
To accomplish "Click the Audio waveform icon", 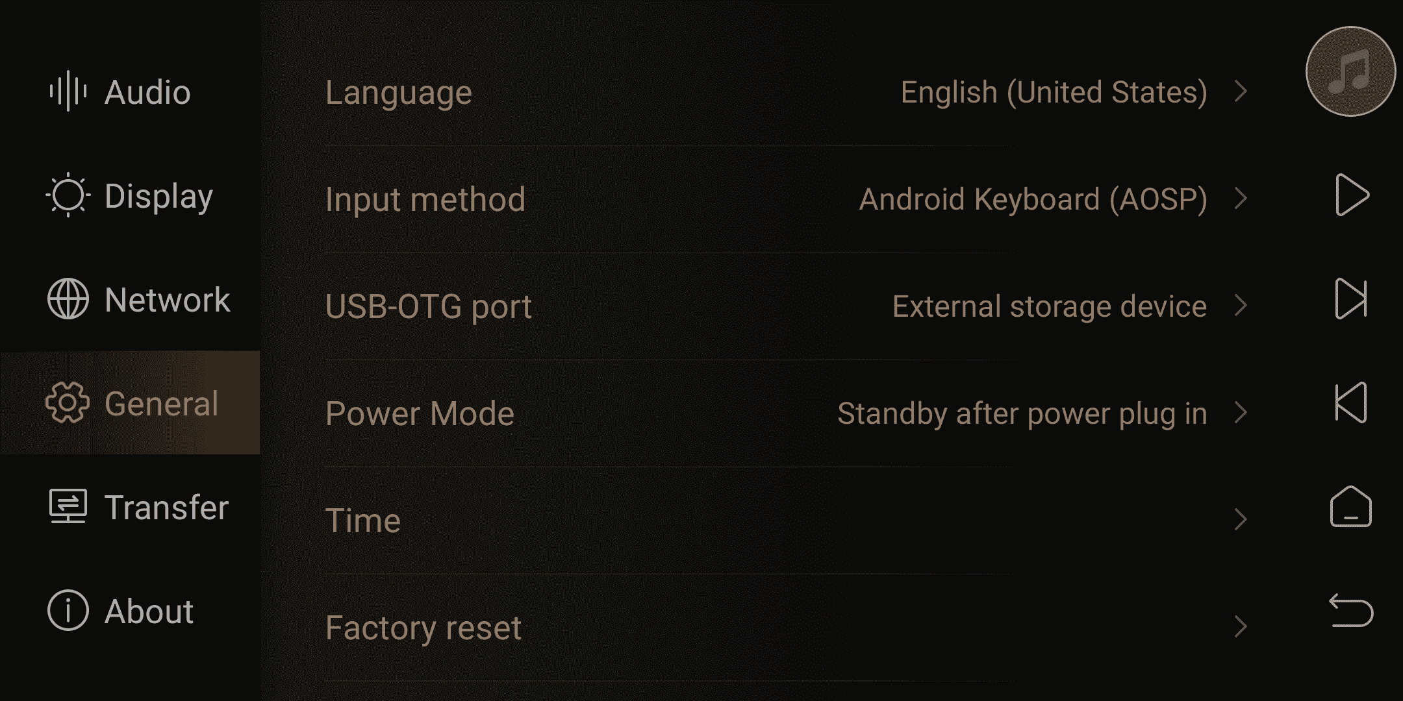I will pos(68,91).
